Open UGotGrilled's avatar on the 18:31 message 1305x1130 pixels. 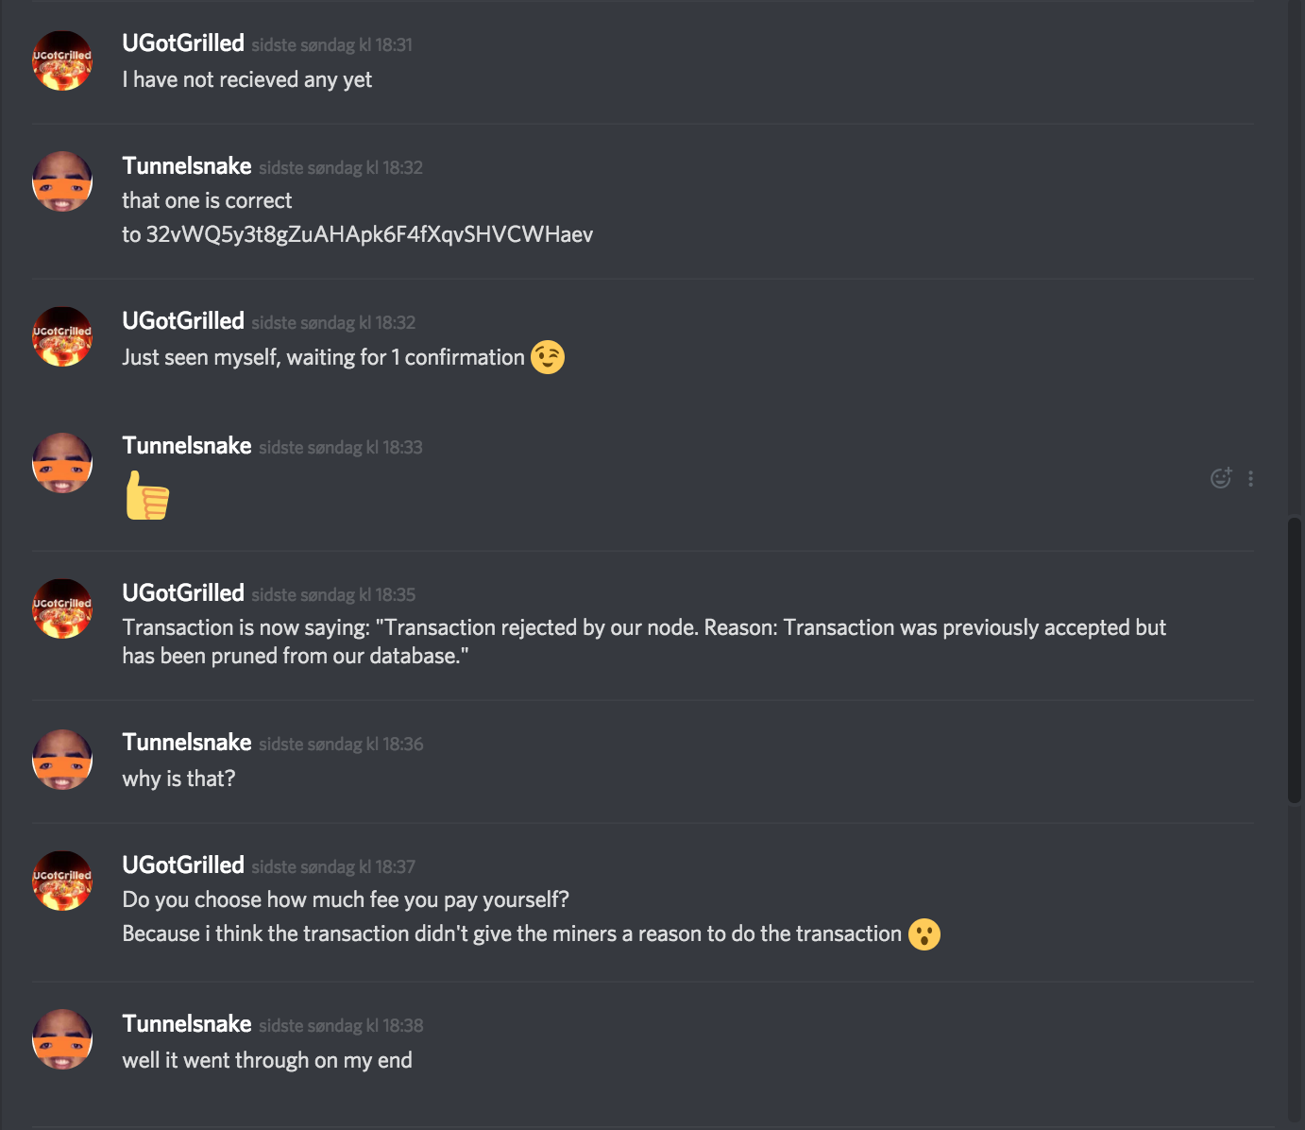pyautogui.click(x=62, y=60)
